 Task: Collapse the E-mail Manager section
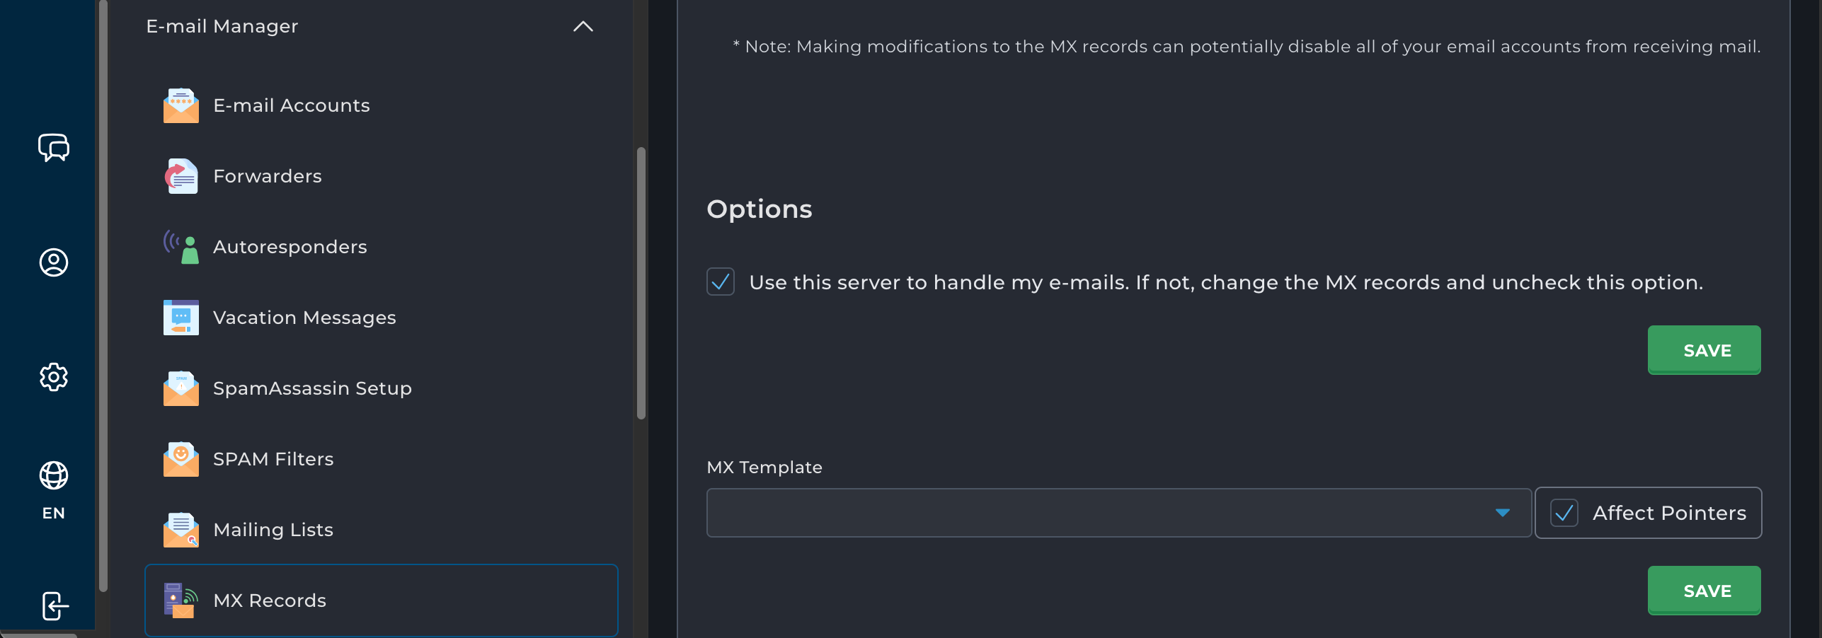coord(583,27)
